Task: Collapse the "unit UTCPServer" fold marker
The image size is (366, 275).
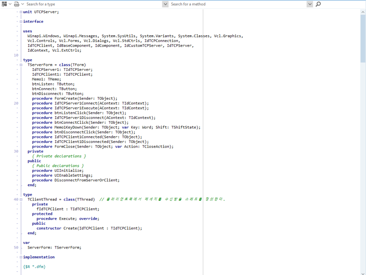Action: (21, 12)
